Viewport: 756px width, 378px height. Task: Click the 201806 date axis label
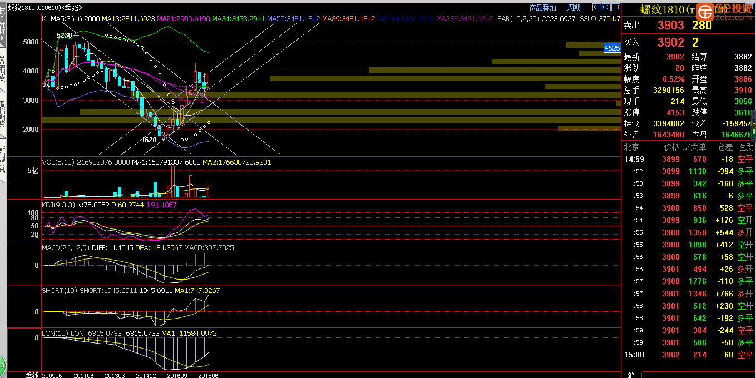pyautogui.click(x=209, y=375)
